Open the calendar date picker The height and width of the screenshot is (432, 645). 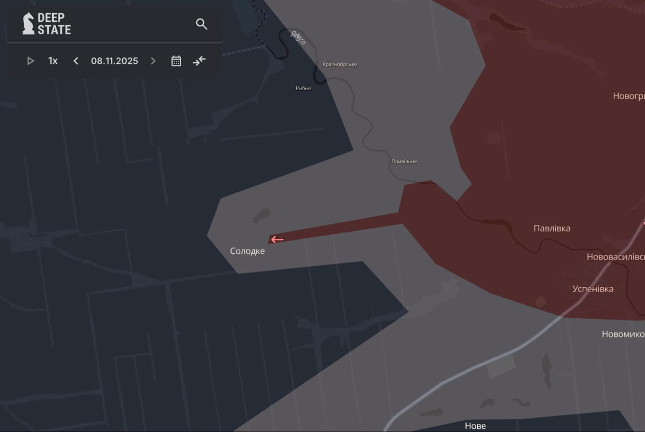[176, 61]
